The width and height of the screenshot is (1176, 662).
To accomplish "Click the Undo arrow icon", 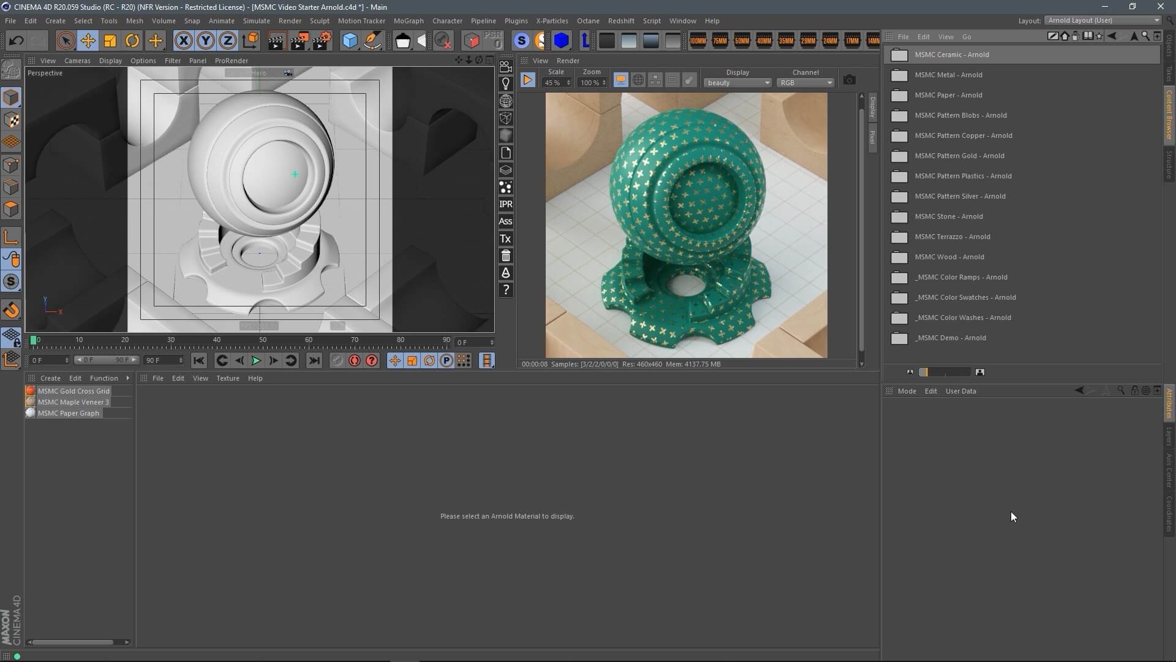I will coord(16,41).
